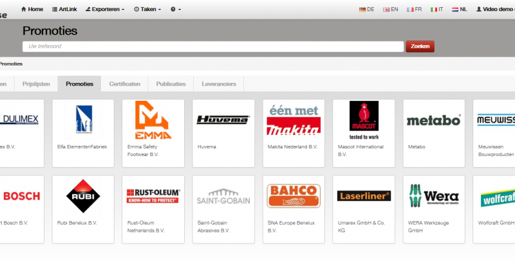The width and height of the screenshot is (515, 273).
Task: Open the Publicaties tab
Action: click(171, 84)
